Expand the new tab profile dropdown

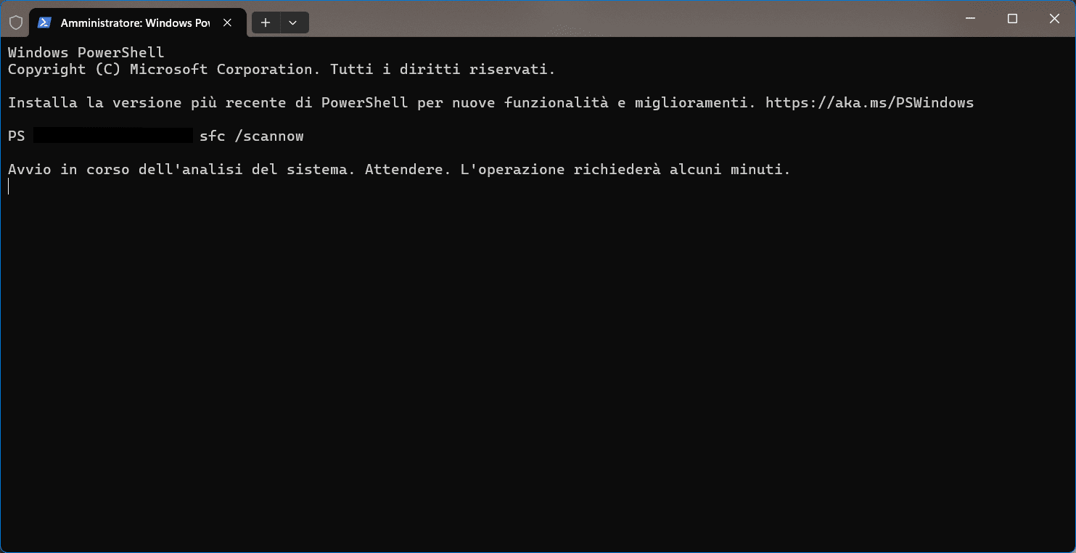tap(293, 22)
